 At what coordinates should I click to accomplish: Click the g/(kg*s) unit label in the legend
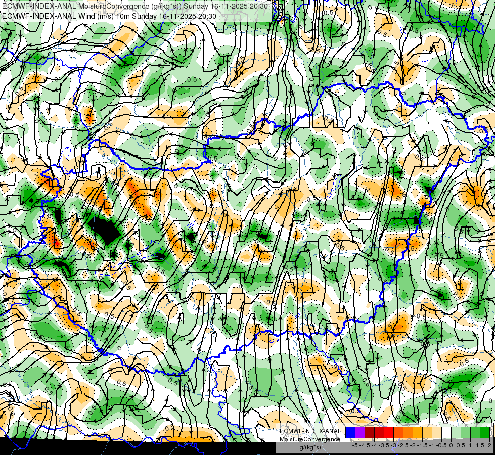[x=310, y=447]
